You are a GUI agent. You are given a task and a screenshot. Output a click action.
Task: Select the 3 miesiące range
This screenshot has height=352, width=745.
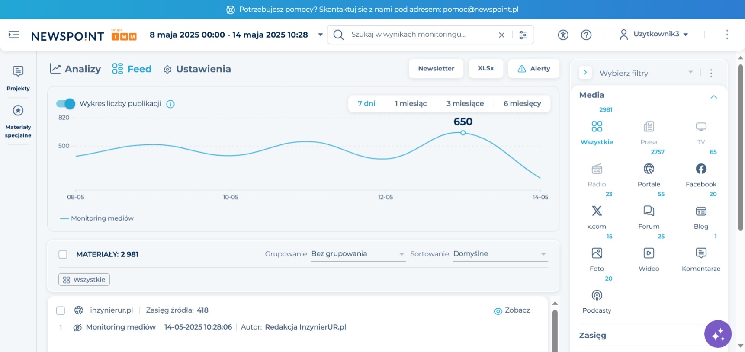[x=465, y=103]
